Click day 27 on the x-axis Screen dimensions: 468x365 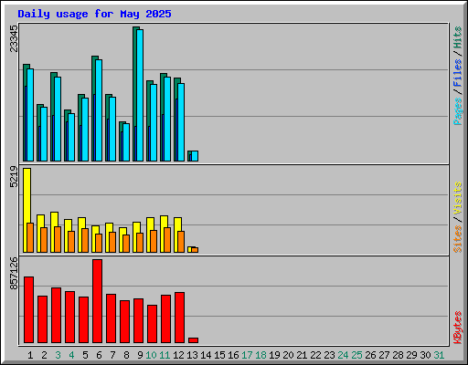point(384,355)
